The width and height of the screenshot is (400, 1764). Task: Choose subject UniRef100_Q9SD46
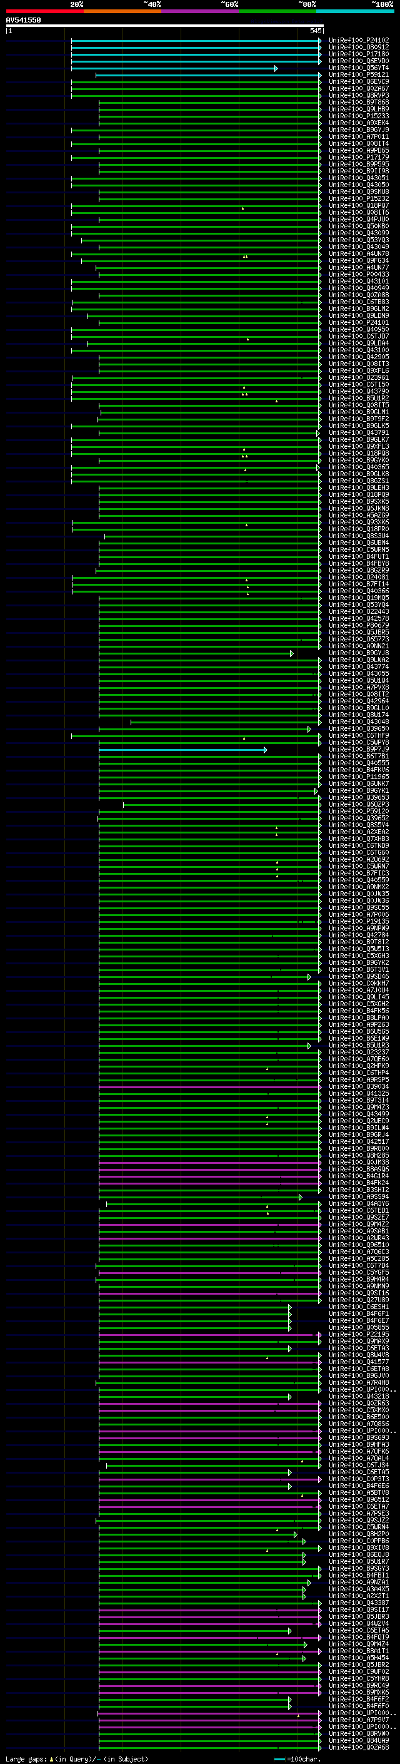[359, 977]
